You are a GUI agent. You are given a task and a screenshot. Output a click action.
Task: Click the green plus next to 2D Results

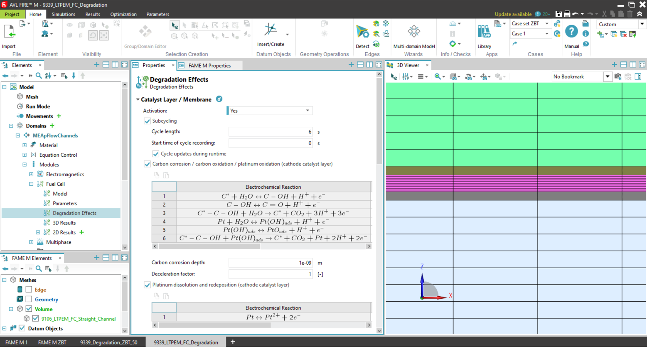click(82, 232)
